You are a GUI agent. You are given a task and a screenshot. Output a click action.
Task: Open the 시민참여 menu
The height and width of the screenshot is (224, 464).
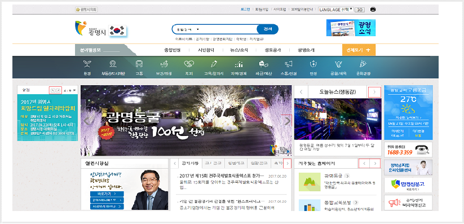point(206,50)
